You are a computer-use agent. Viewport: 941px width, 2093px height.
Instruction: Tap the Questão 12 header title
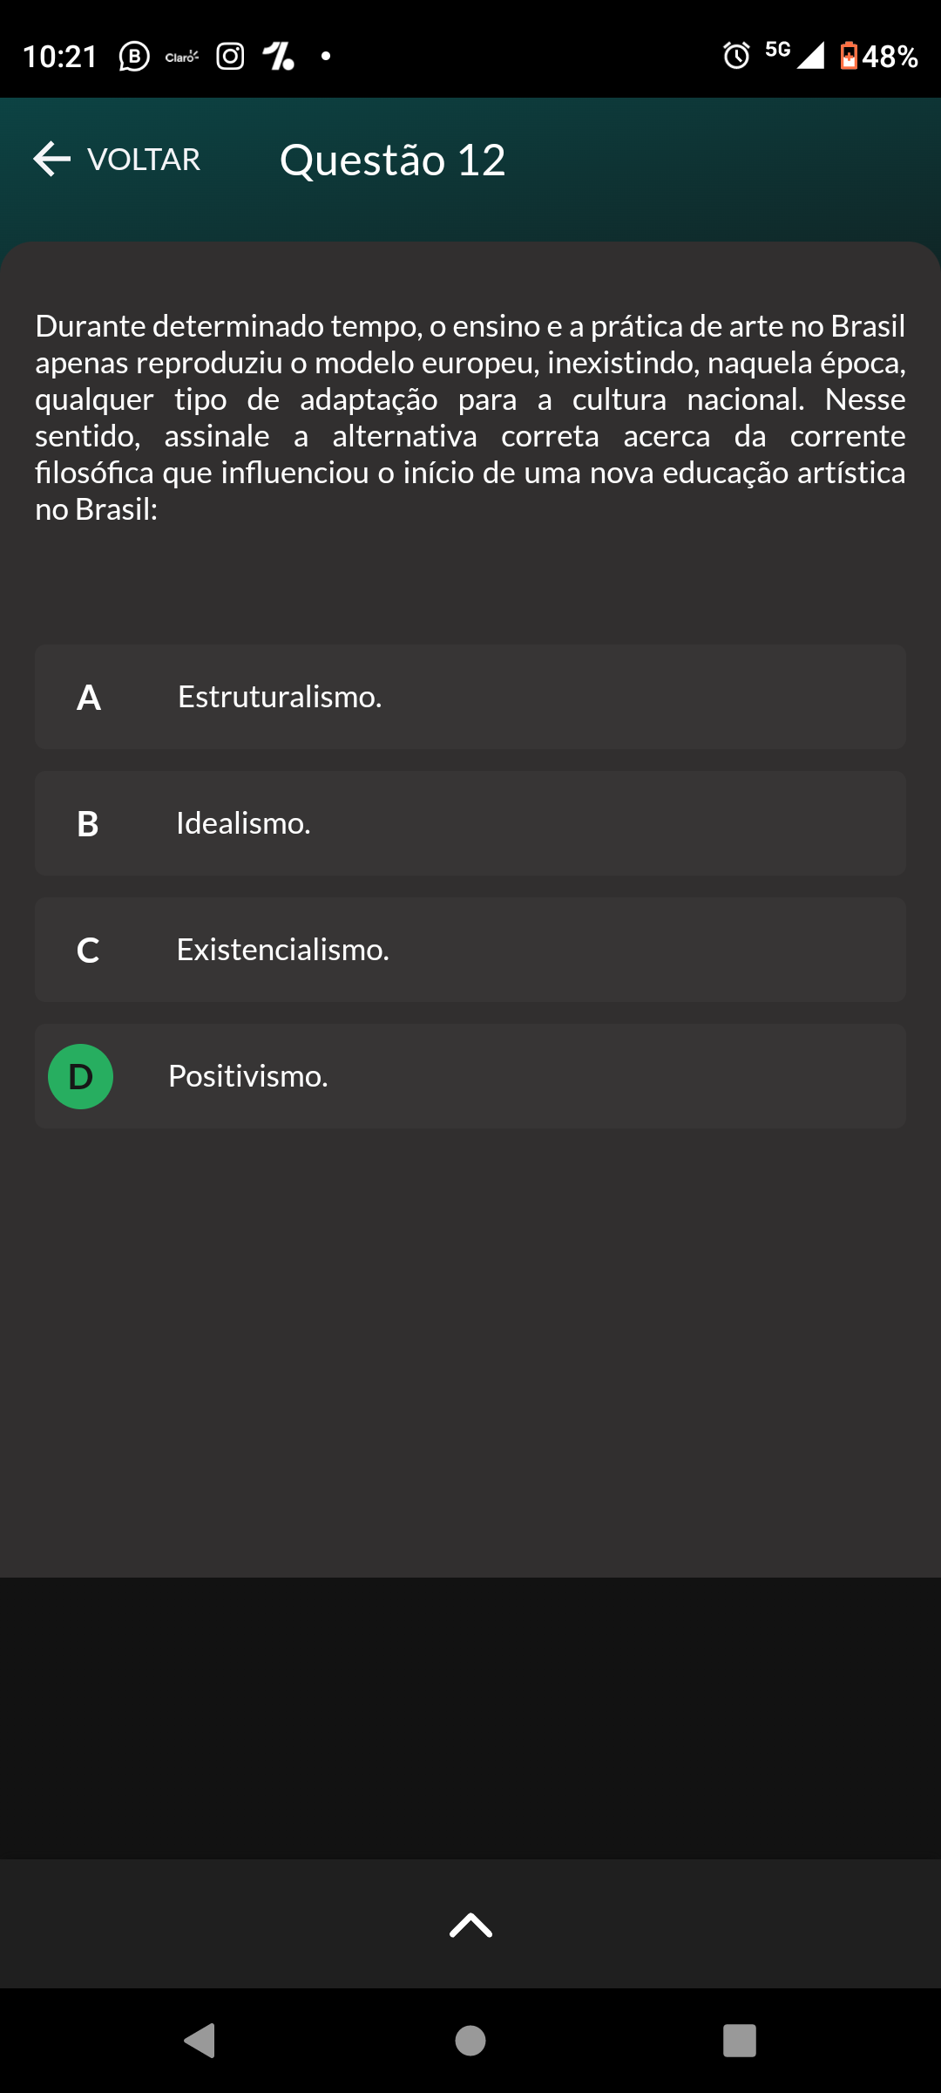393,160
